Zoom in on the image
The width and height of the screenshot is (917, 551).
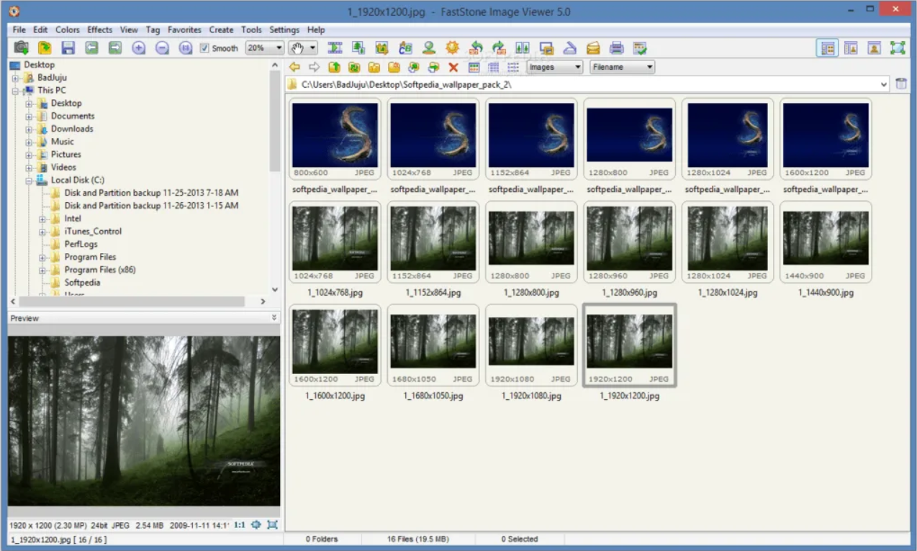137,47
